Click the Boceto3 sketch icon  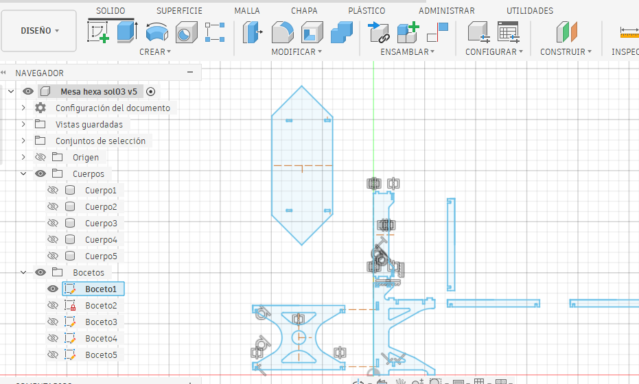70,322
